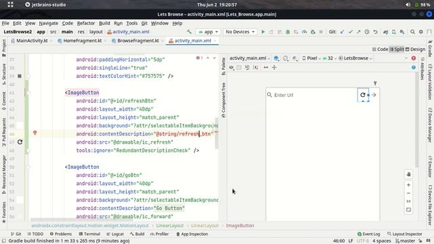Click the Git rollback icon
This screenshot has width=434, height=244.
[375, 32]
